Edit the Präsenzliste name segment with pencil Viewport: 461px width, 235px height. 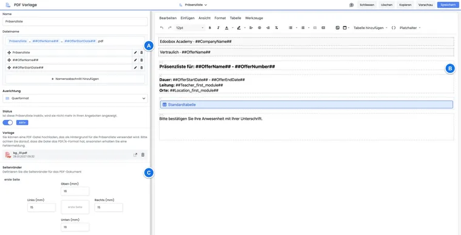coord(135,53)
